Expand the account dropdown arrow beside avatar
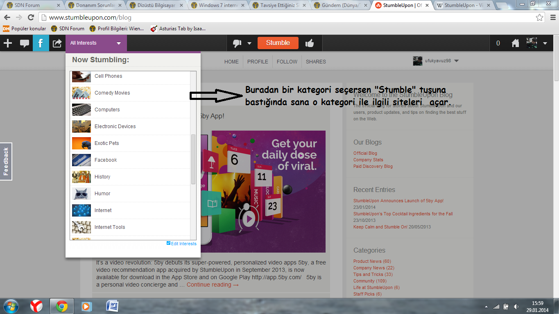The image size is (559, 314). (545, 43)
